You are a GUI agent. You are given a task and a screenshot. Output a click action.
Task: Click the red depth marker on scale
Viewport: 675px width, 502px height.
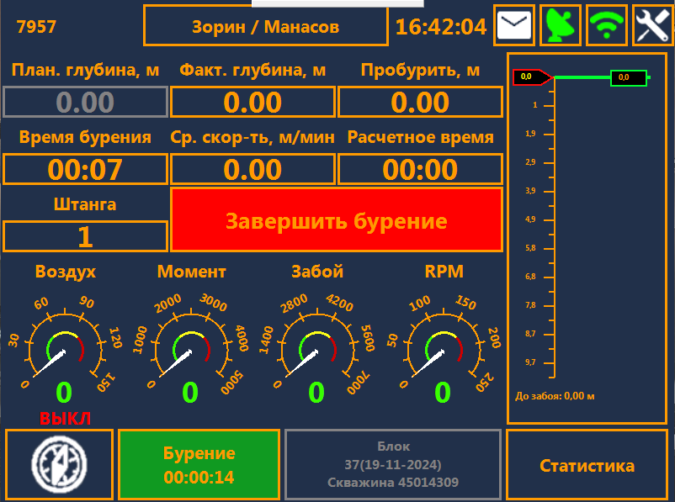click(x=530, y=77)
